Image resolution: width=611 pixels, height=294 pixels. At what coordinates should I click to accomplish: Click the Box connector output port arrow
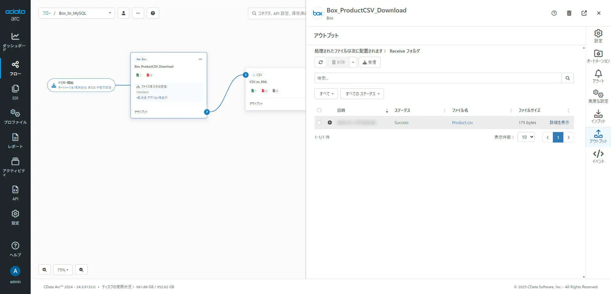(207, 112)
